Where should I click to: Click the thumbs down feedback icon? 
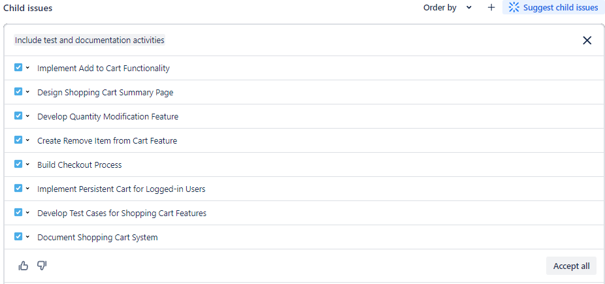(x=42, y=266)
